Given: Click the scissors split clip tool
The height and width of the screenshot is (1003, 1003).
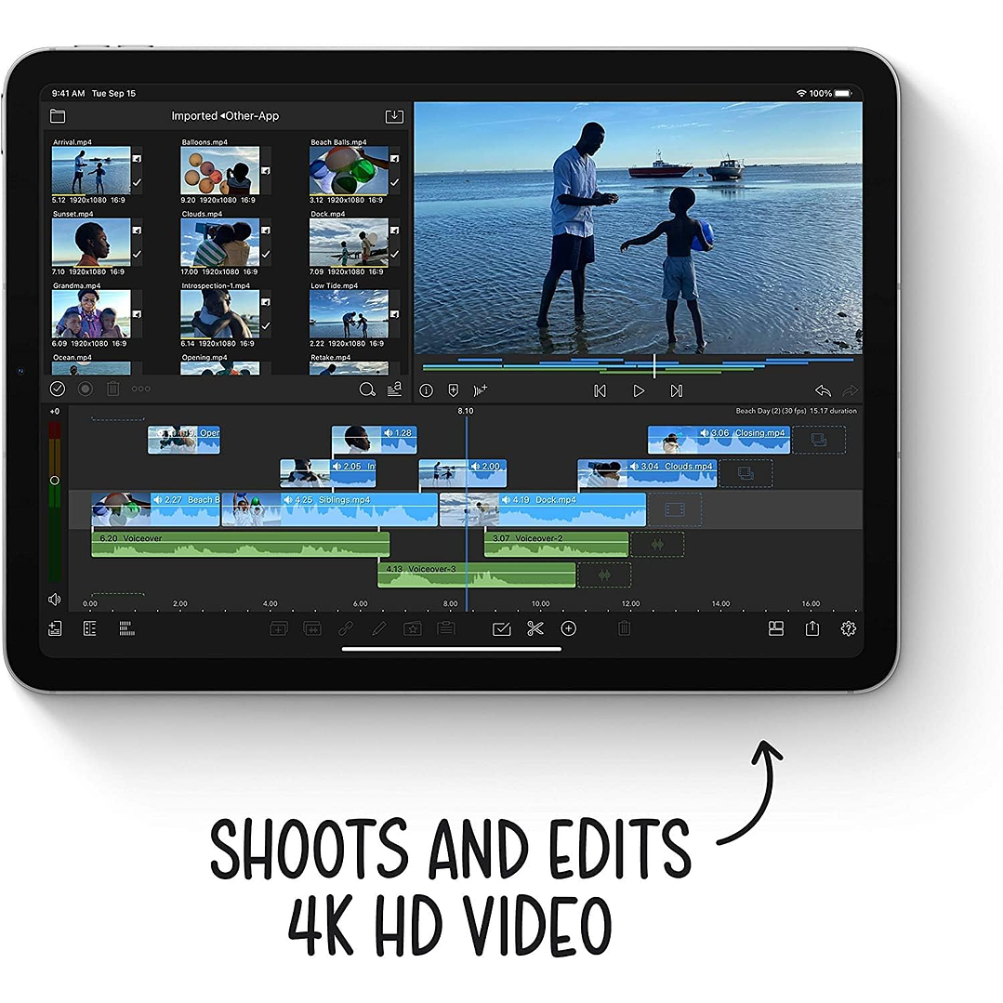Looking at the screenshot, I should click(534, 629).
